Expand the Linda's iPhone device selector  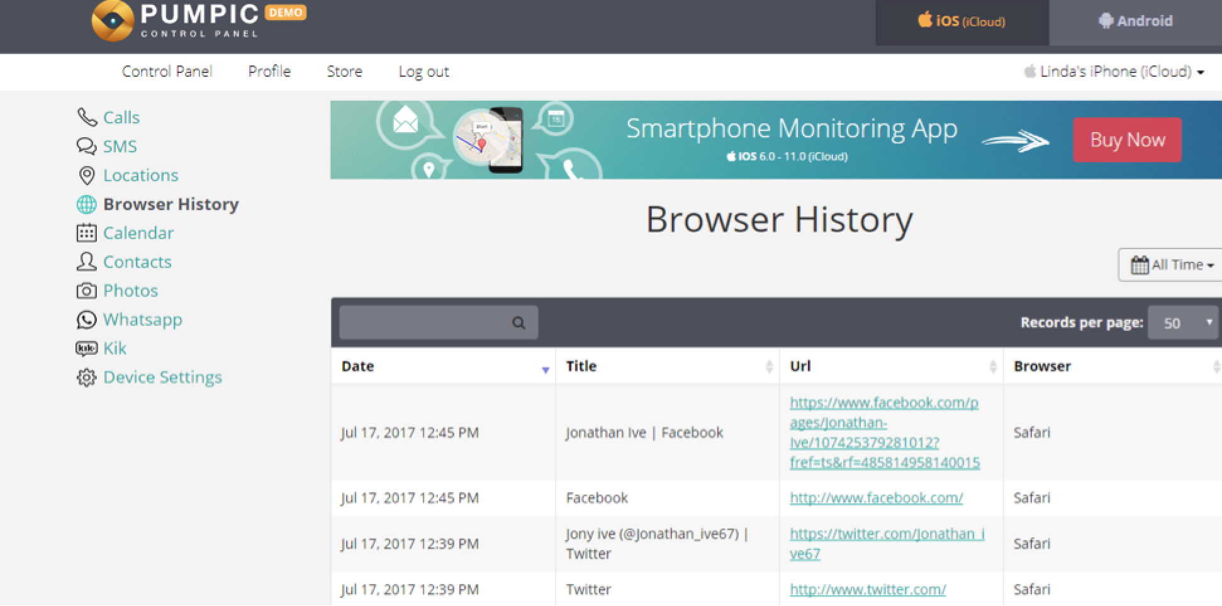tap(1114, 72)
